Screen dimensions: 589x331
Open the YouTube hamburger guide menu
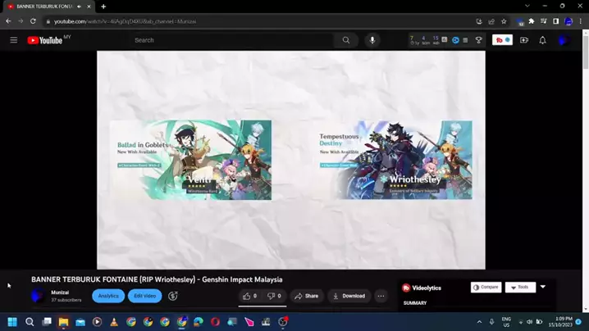(x=13, y=40)
